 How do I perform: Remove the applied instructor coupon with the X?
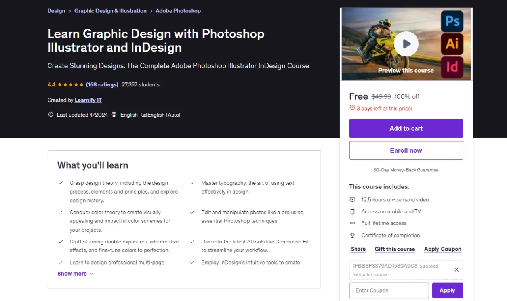pos(456,270)
